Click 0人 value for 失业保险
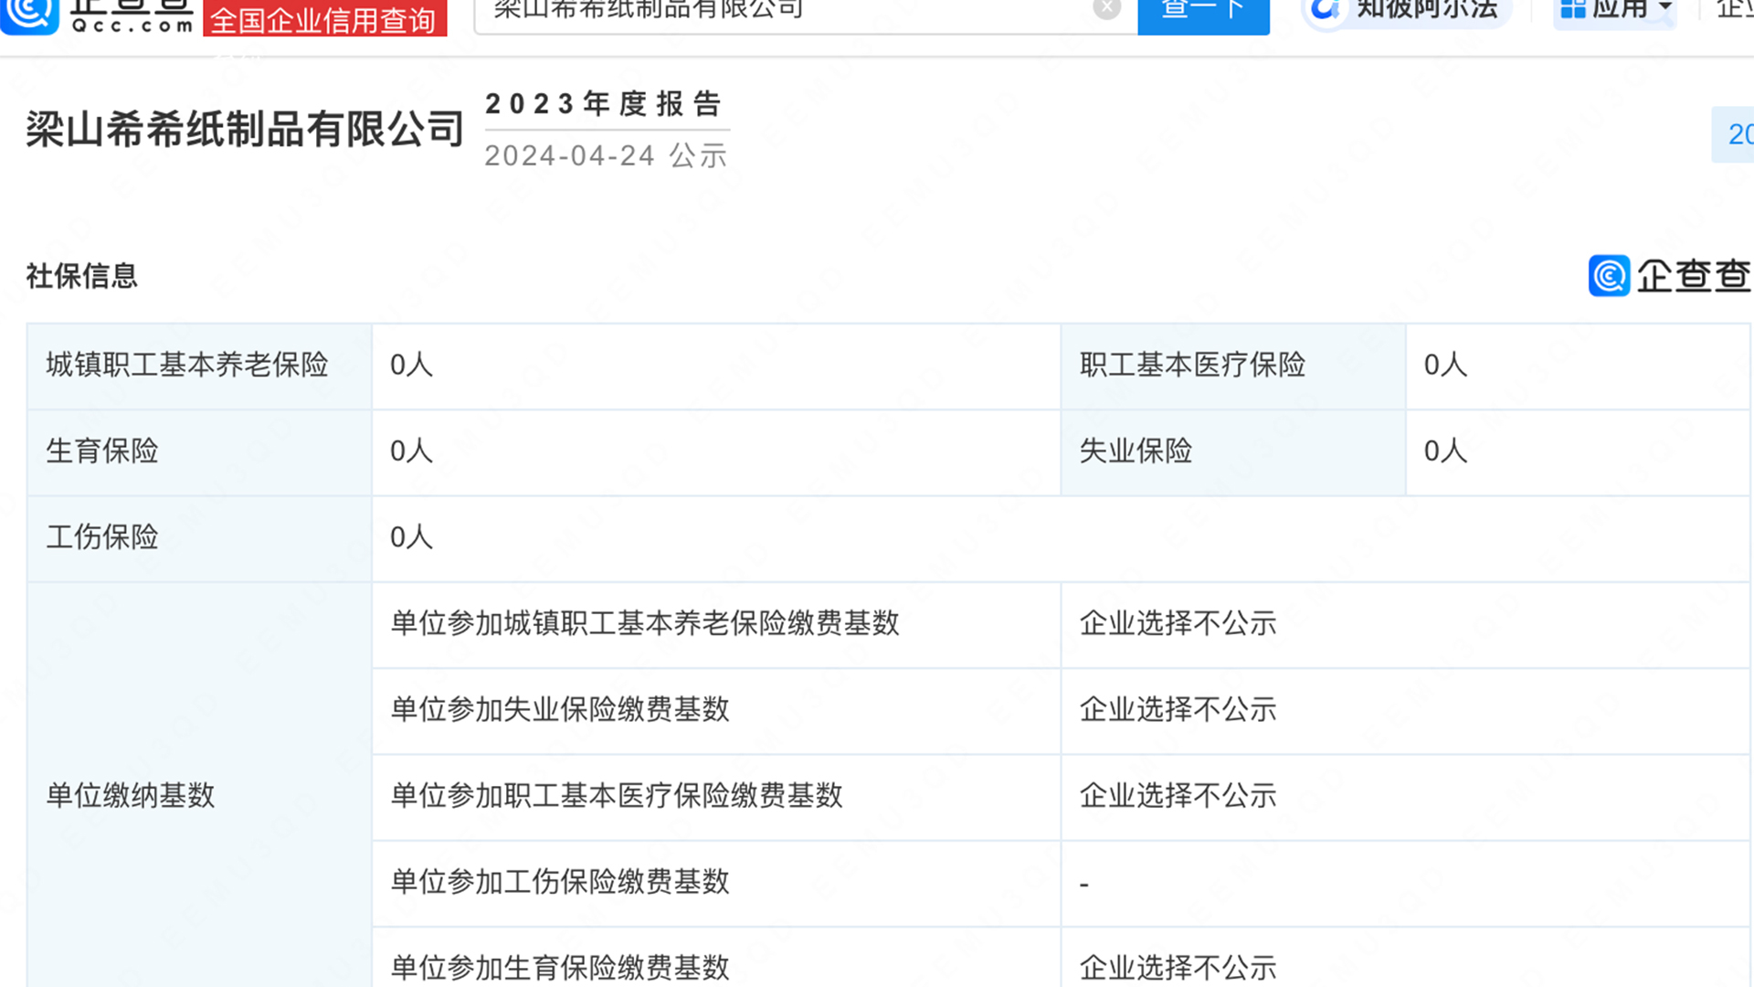Screen dimensions: 1754x987 coord(1445,451)
